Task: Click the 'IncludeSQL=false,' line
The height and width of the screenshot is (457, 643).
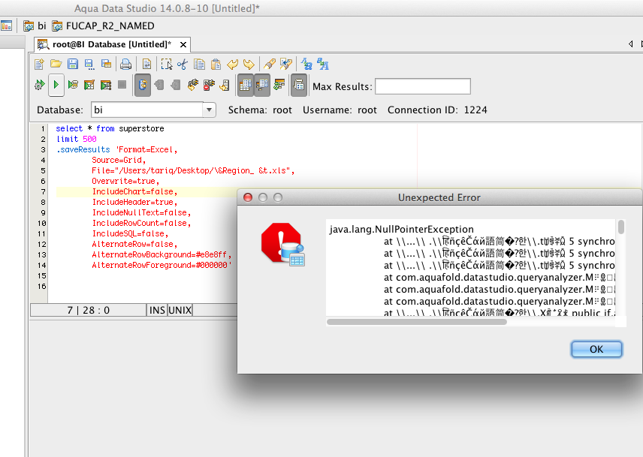Action: (130, 234)
